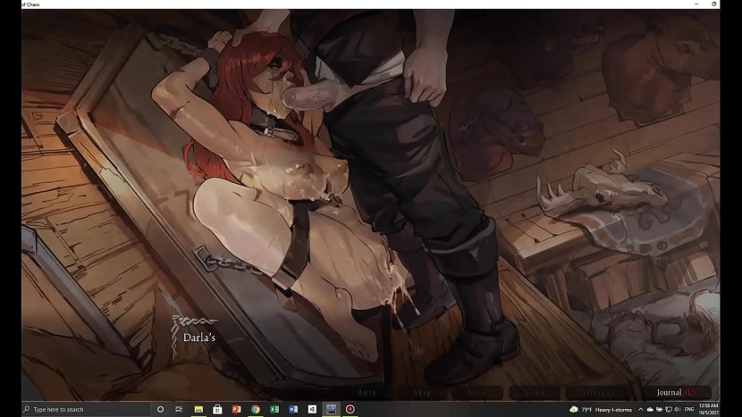Image resolution: width=742 pixels, height=417 pixels.
Task: Open the Settings menu in the game
Action: coord(597,392)
